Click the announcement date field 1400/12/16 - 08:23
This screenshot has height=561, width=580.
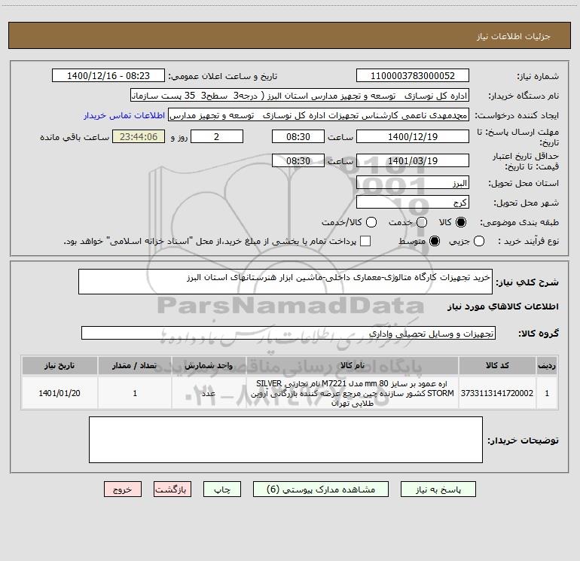point(108,75)
